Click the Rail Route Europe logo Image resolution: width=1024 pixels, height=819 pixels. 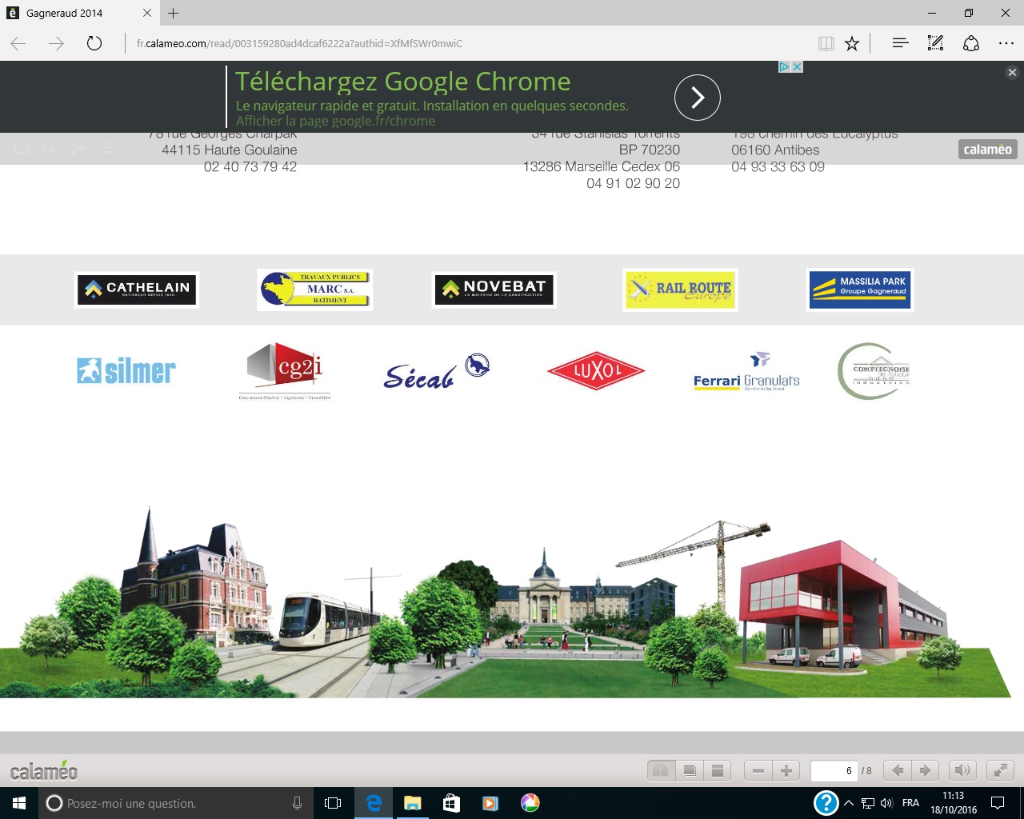click(x=680, y=290)
